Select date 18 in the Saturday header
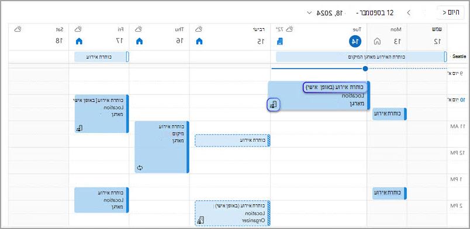The image size is (470, 229). pos(60,42)
